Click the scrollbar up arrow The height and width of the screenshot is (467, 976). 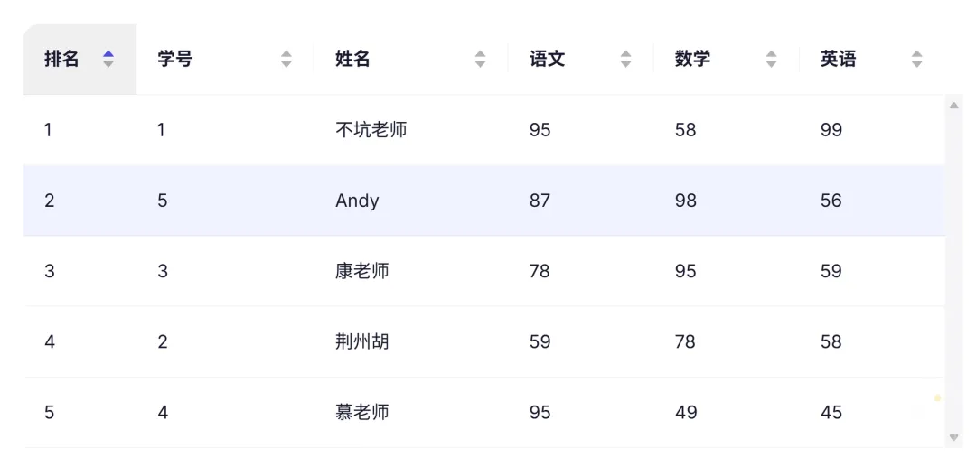[x=953, y=106]
